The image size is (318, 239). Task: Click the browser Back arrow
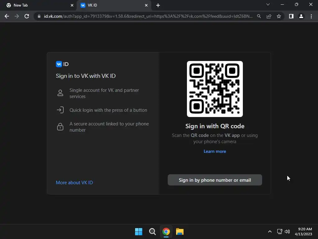(7, 16)
